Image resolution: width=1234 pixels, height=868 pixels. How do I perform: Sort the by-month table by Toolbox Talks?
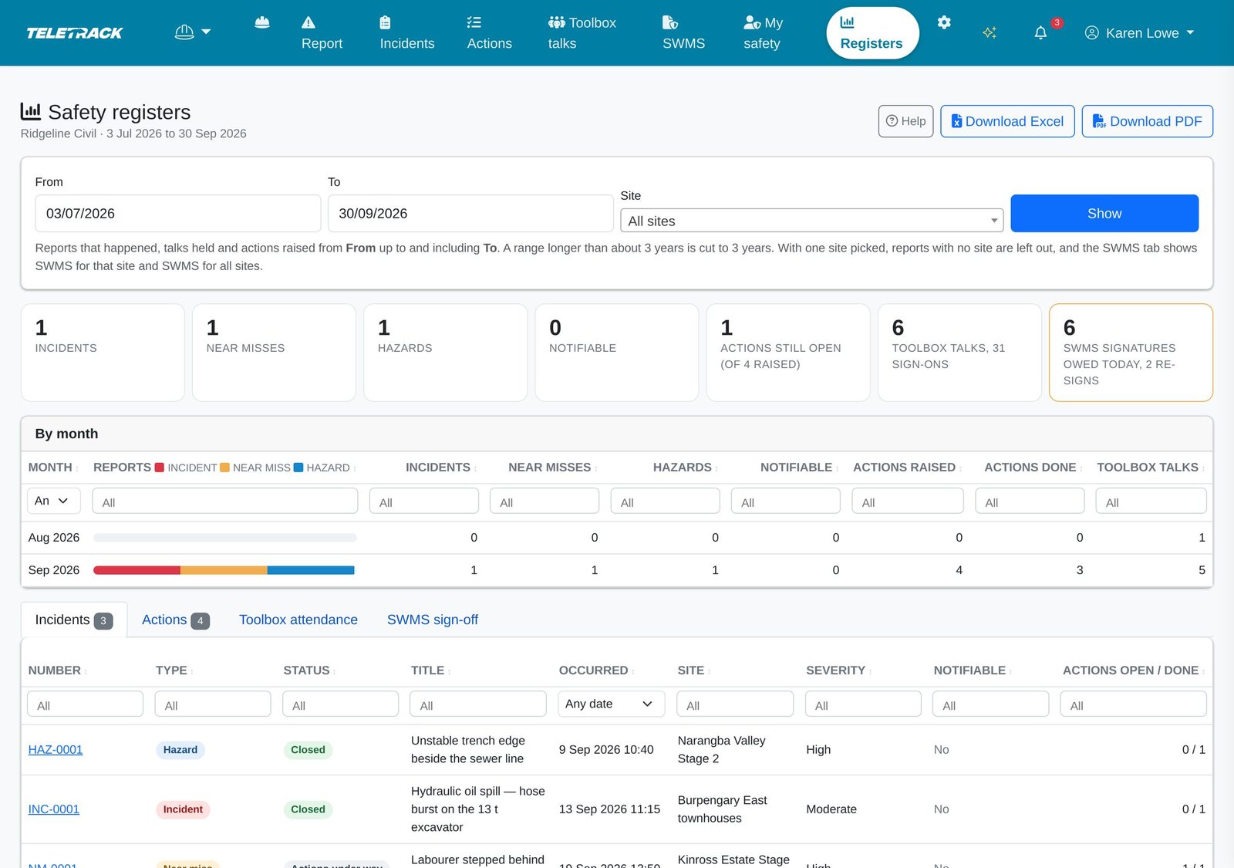point(1151,468)
